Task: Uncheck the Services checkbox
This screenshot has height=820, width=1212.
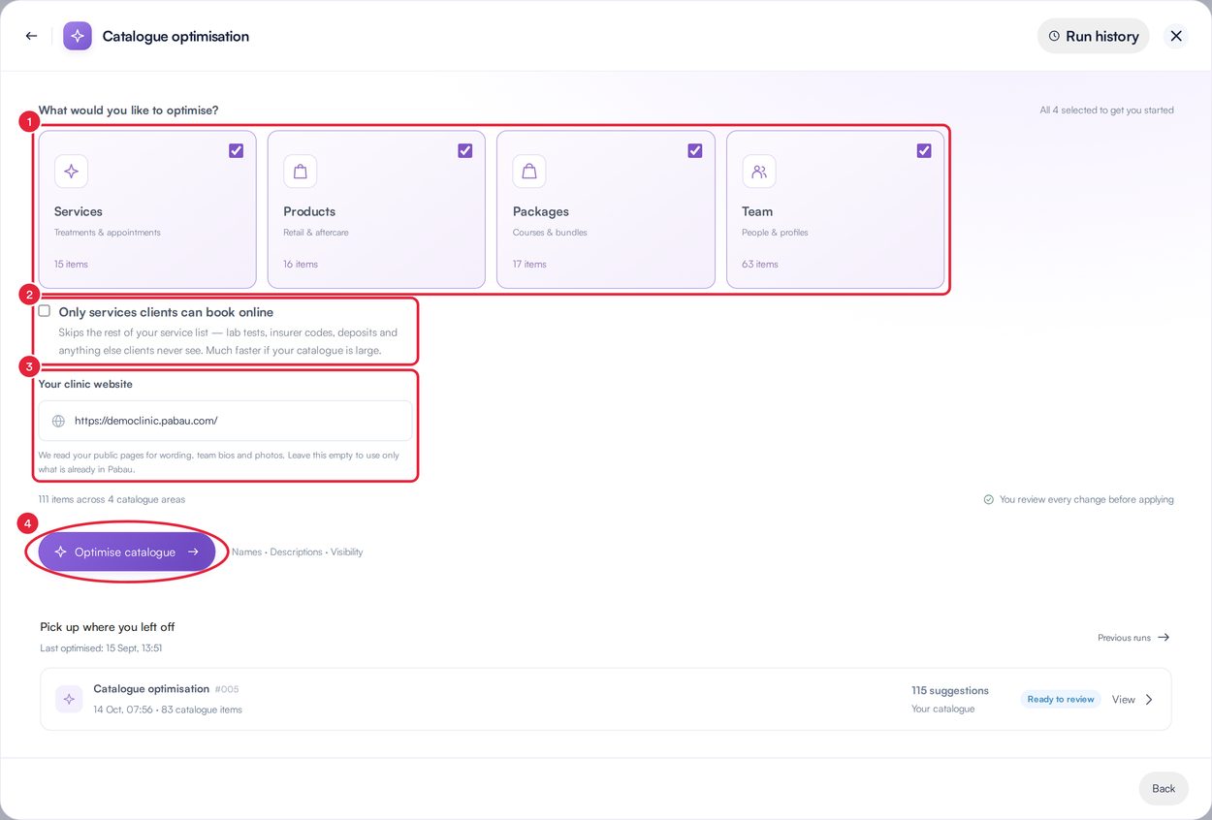Action: pyautogui.click(x=236, y=150)
